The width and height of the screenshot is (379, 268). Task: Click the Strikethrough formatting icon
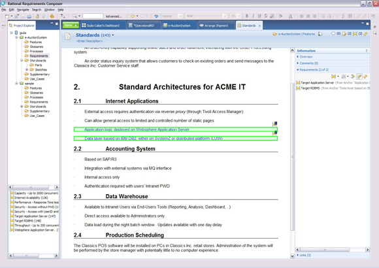[x=266, y=16]
